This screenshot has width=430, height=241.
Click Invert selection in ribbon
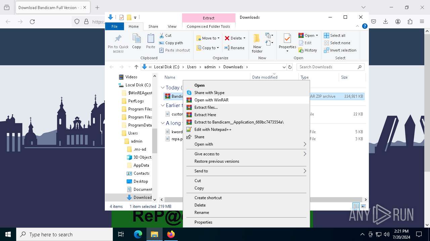click(340, 50)
